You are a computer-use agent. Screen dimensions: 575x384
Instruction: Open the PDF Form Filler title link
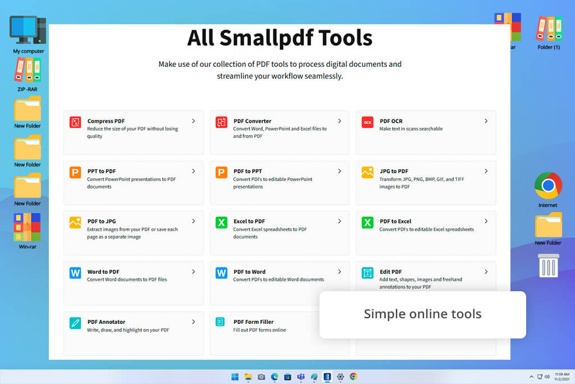[253, 322]
